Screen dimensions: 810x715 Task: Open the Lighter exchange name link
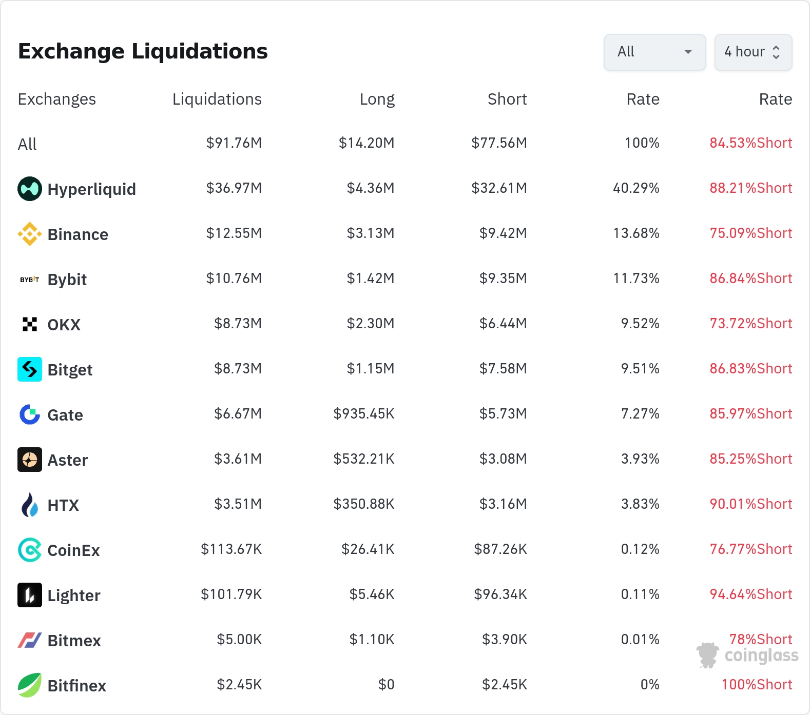point(74,595)
